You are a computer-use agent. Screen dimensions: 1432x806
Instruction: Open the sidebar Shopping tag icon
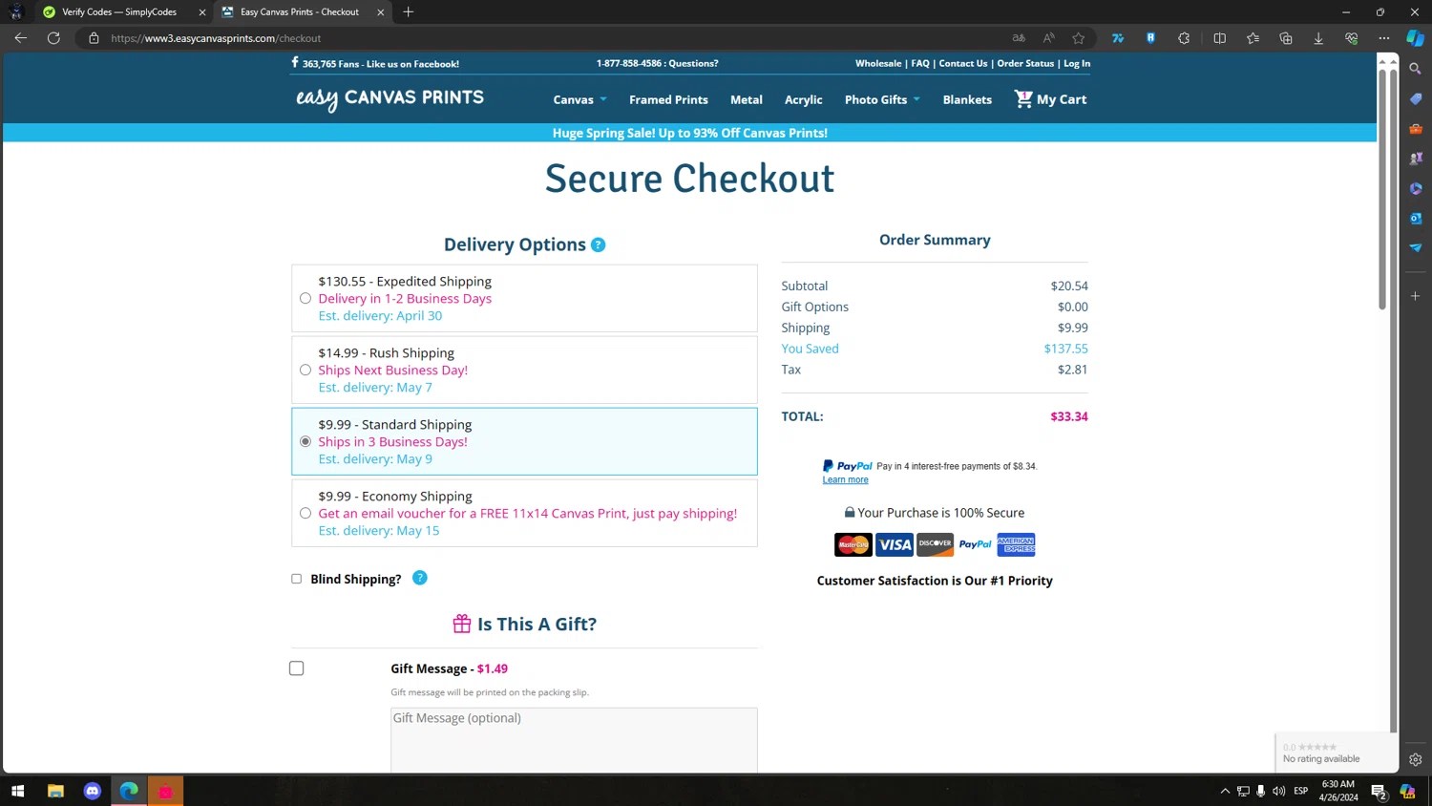[1416, 99]
